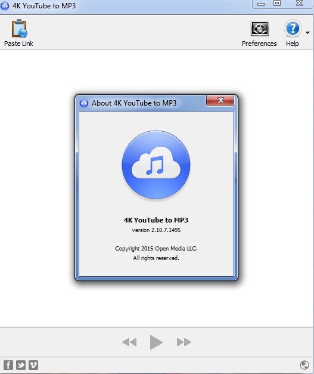Click the cloud music logo in the About dialog
The height and width of the screenshot is (374, 314).
(x=156, y=165)
